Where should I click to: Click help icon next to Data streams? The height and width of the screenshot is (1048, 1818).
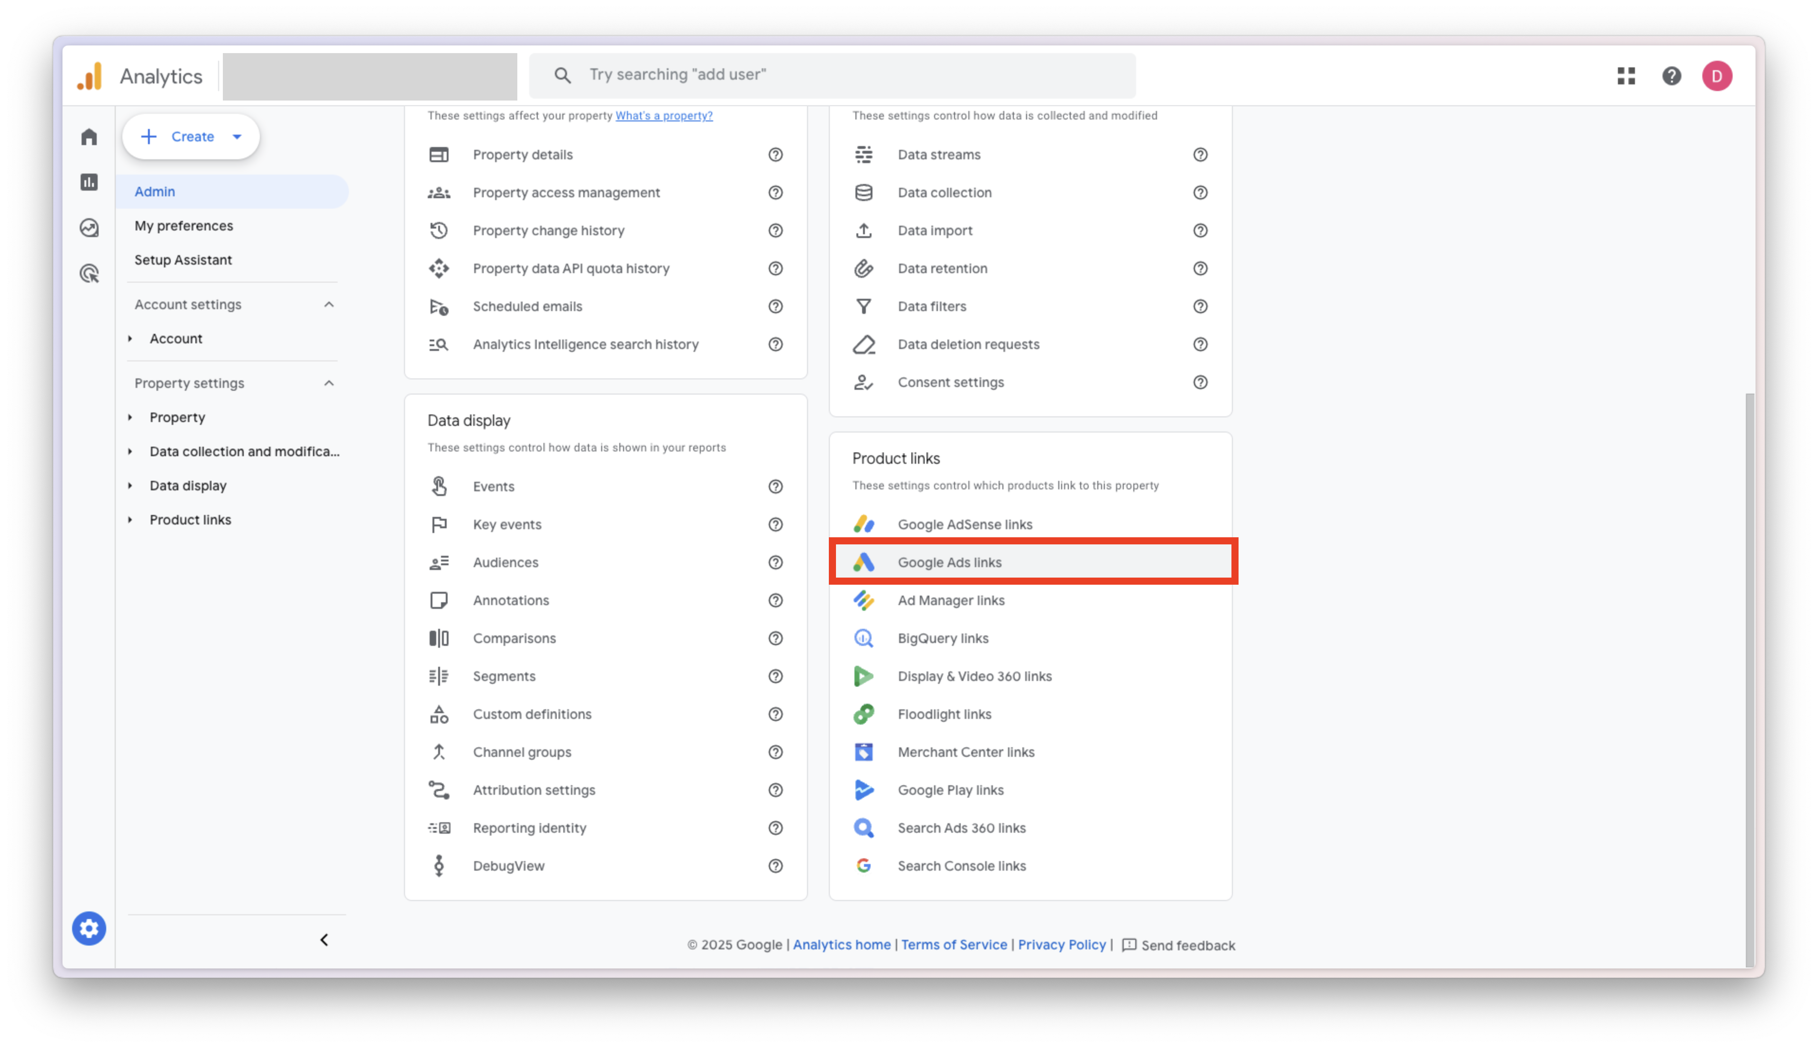1200,155
